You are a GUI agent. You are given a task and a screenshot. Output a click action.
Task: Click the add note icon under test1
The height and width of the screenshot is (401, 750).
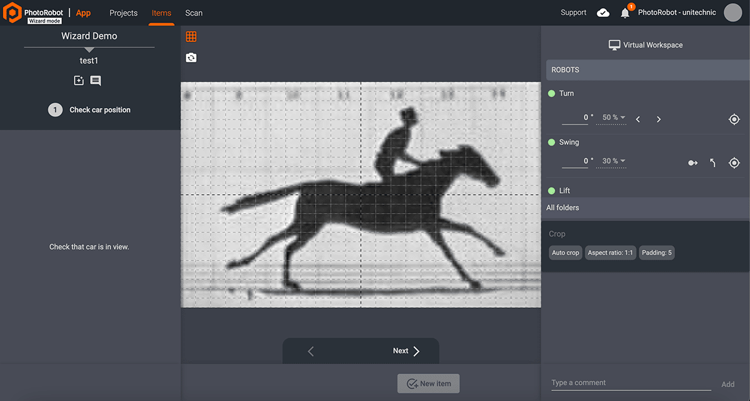79,81
